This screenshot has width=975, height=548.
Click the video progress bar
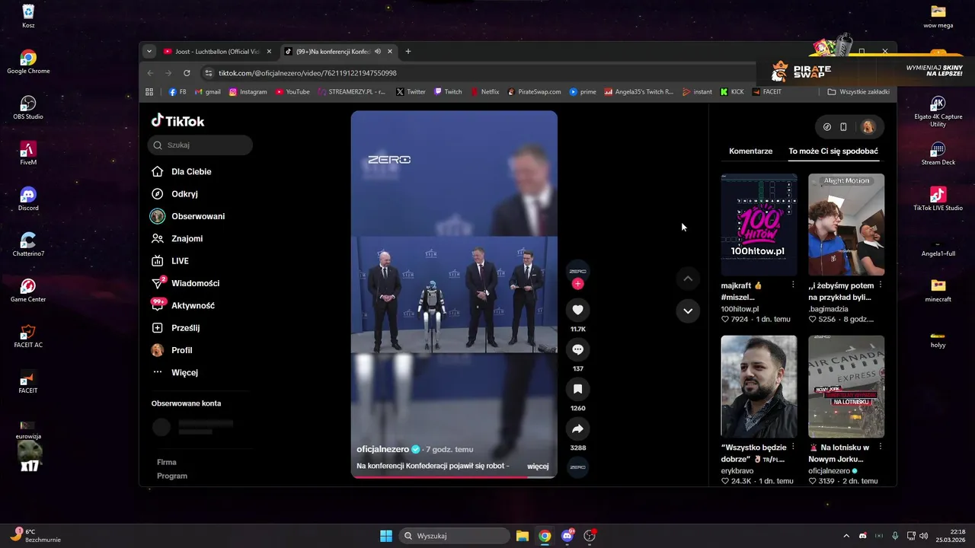click(x=454, y=477)
